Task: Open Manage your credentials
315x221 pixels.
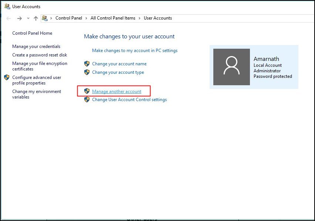Action: 36,46
